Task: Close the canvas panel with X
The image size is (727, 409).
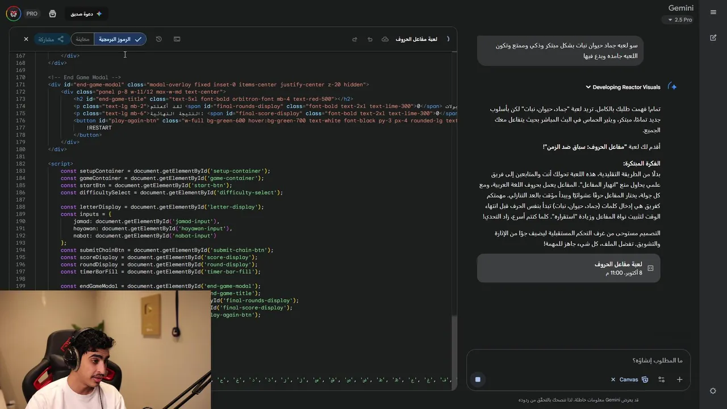Action: [26, 39]
